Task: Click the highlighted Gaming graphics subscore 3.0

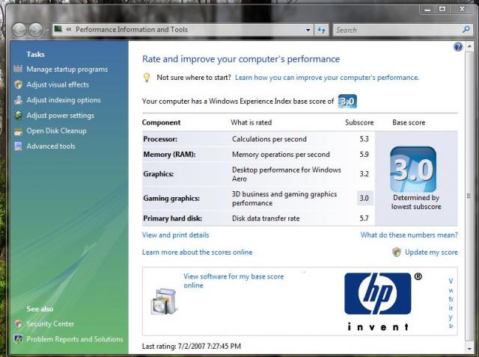Action: coord(364,198)
